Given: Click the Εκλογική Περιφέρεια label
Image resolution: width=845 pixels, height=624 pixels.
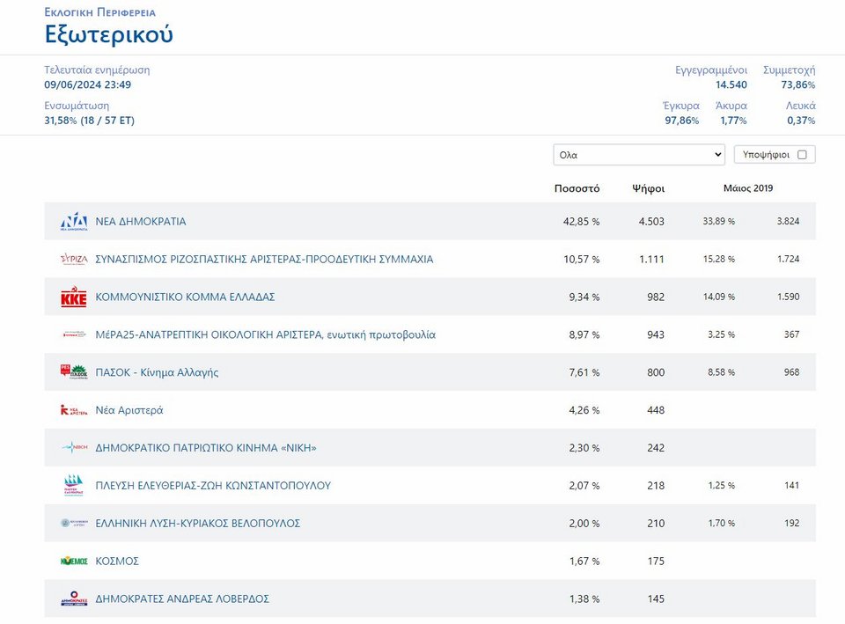Looking at the screenshot, I should 99,12.
